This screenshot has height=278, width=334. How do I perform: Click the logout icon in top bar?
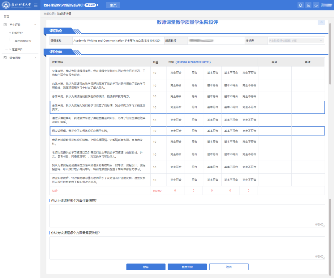316,5
